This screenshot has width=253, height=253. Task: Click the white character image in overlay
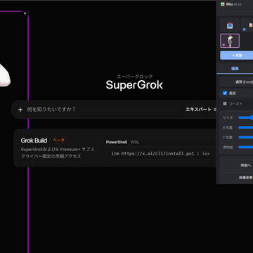coord(5,75)
